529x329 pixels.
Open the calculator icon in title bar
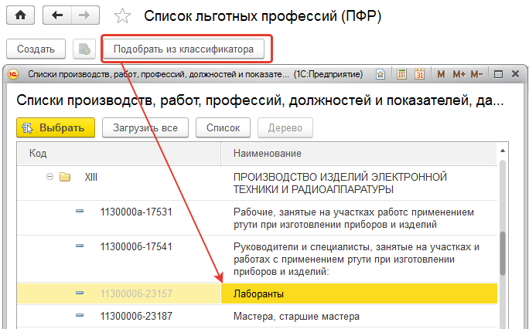(x=401, y=74)
